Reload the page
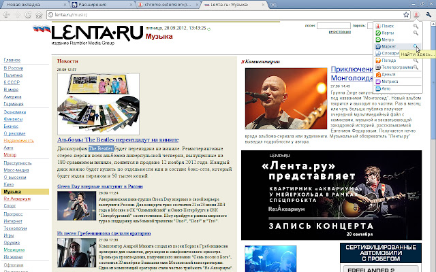This screenshot has width=436, height=272. pos(28,14)
